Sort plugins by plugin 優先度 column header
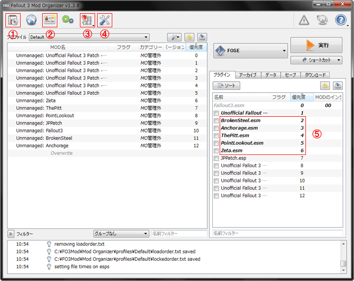Screen dimensions: 354x281 (302, 97)
